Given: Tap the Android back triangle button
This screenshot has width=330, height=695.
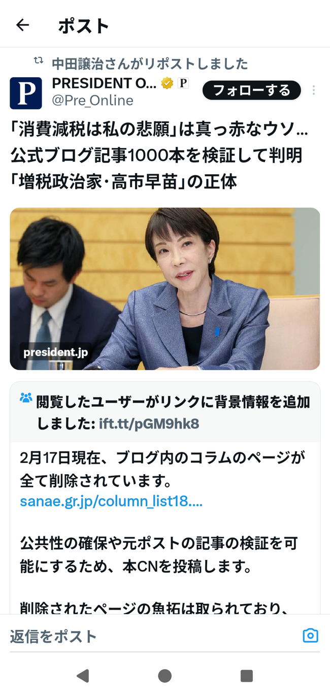Looking at the screenshot, I should tap(83, 675).
